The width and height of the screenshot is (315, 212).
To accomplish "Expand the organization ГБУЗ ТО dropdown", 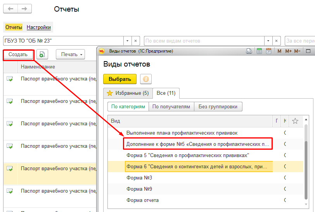I will pos(127,41).
